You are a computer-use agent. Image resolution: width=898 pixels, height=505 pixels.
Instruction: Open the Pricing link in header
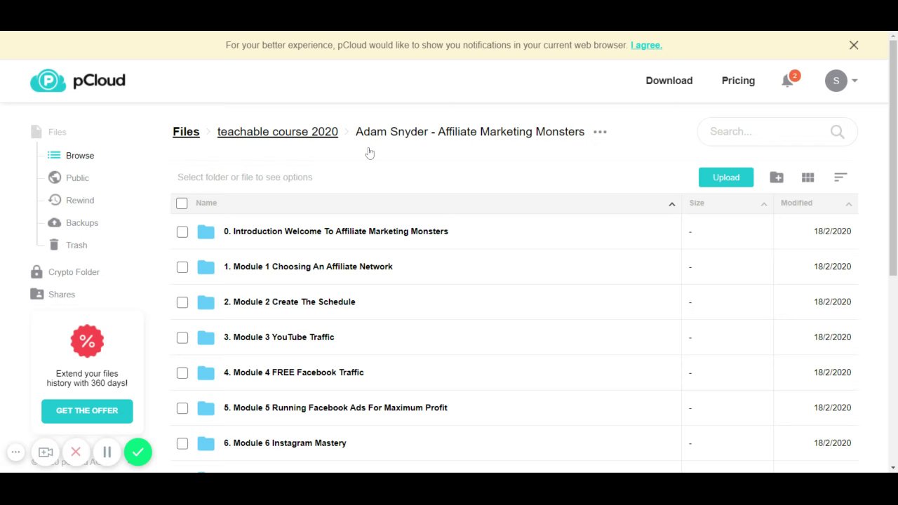point(738,81)
